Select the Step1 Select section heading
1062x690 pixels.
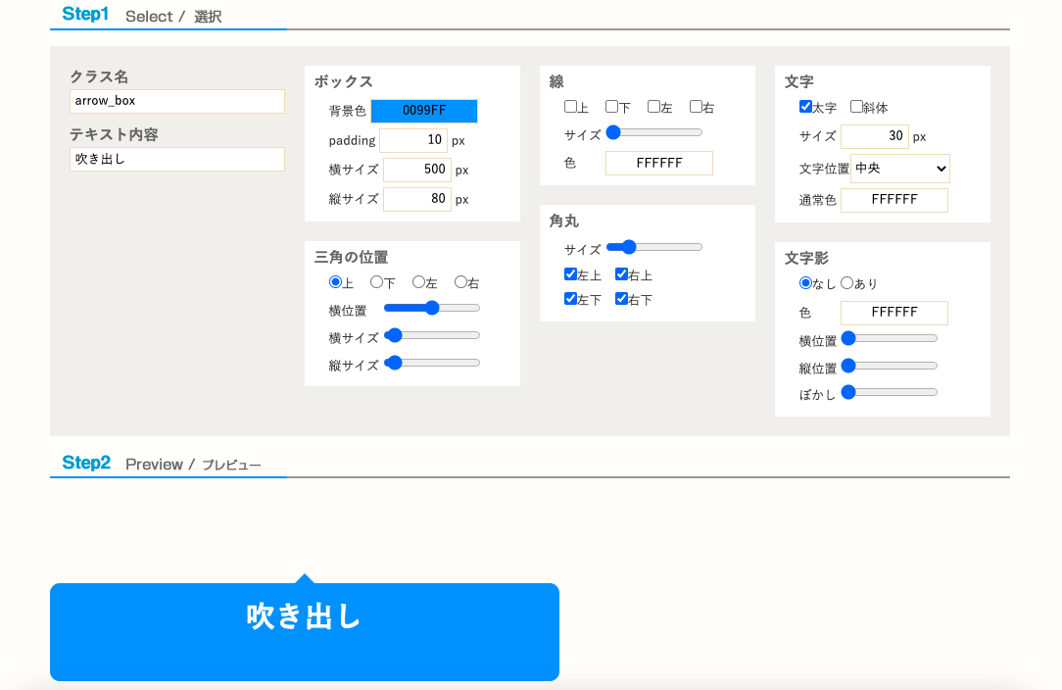coord(142,15)
